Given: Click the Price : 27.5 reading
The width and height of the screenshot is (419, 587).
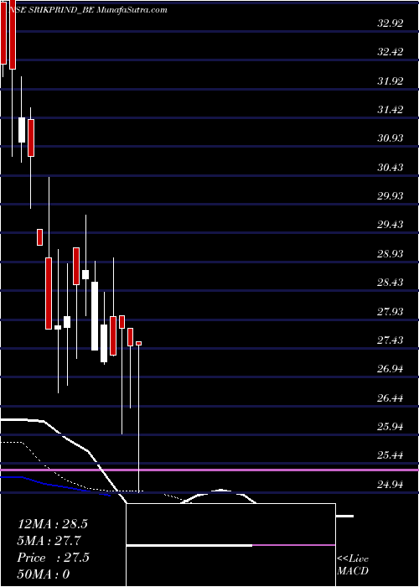Looking at the screenshot, I should (53, 558).
